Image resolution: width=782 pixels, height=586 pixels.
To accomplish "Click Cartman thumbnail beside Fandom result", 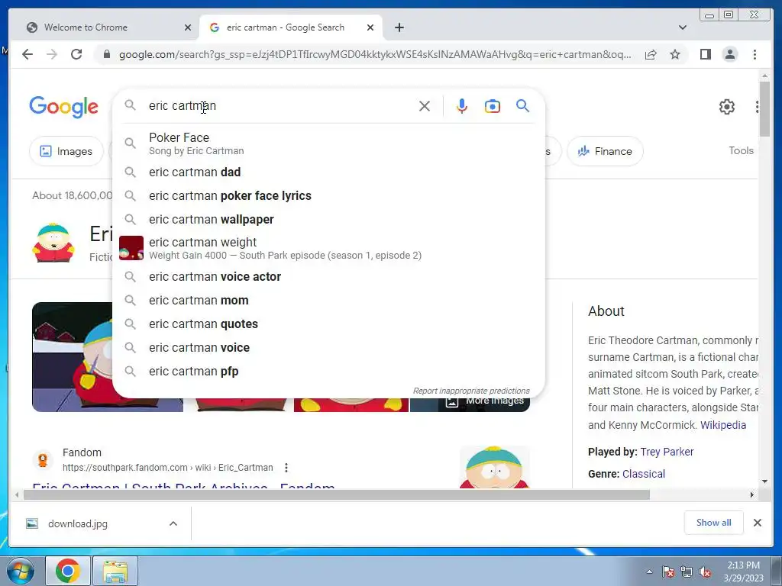I will point(494,467).
